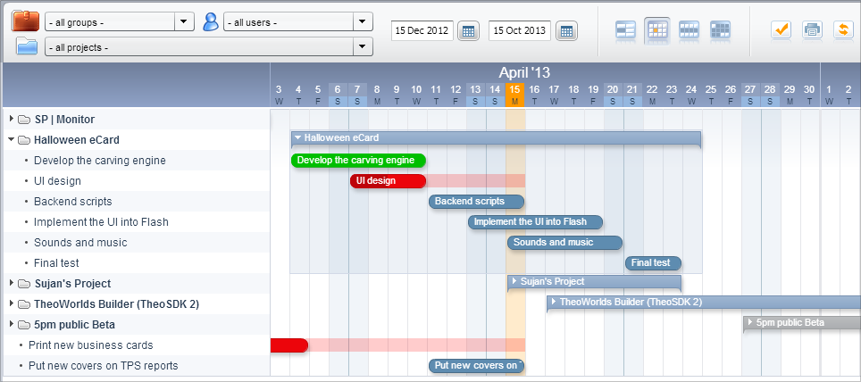861x382 pixels.
Task: Click the end date field 15 Oct 2013
Action: pyautogui.click(x=520, y=30)
